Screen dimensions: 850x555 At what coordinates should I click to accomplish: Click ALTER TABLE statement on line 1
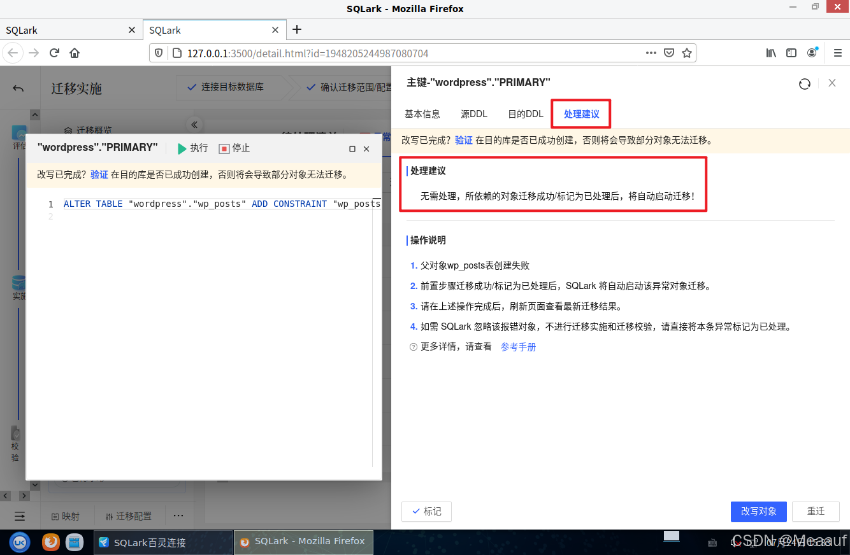coord(222,204)
